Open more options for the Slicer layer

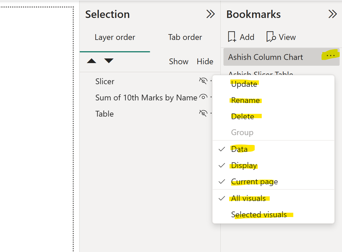pos(212,81)
